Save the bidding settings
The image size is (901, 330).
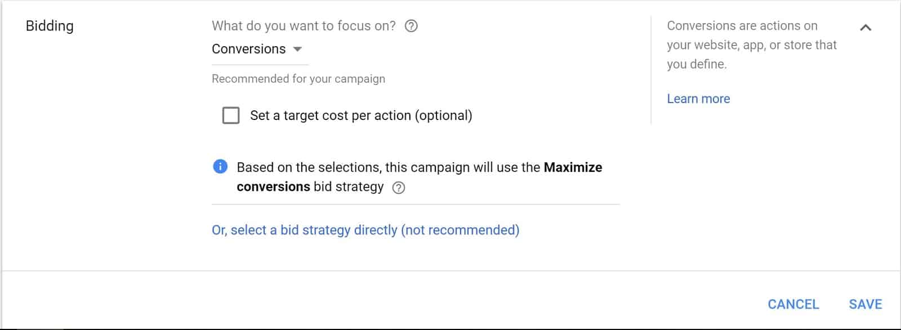click(866, 304)
